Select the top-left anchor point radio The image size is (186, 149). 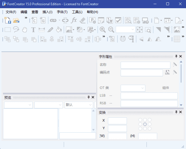140,120
